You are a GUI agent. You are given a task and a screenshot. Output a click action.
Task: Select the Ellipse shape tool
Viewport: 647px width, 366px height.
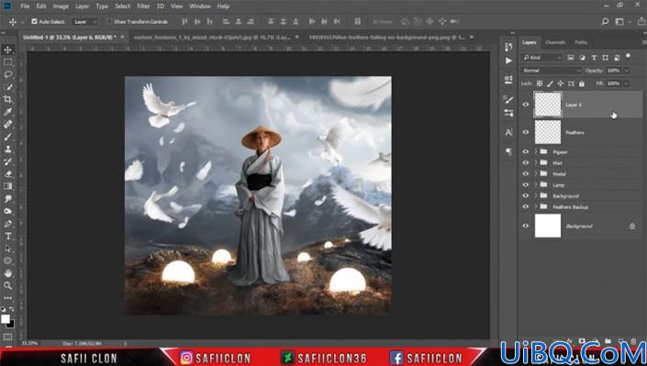(x=8, y=261)
